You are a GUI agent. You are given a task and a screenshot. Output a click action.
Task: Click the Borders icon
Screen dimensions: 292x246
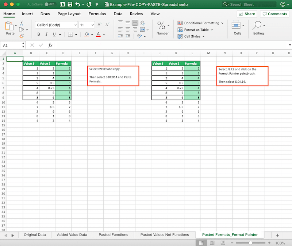[70, 34]
